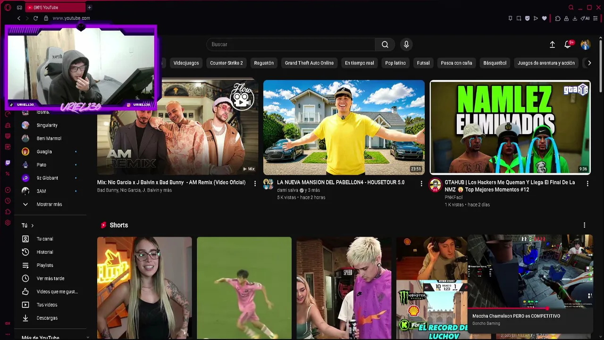Screen dimensions: 604x340
Task: Start voice search with the microphone
Action: 406,44
